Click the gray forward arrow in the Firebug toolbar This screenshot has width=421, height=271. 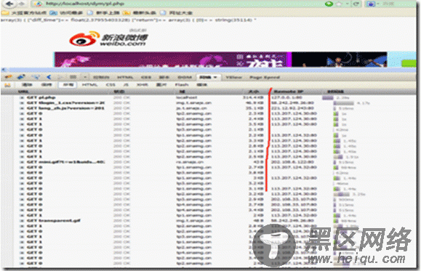60,77
